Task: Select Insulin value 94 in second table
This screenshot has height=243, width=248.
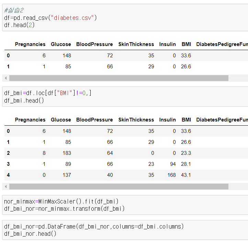Action: pos(173,164)
